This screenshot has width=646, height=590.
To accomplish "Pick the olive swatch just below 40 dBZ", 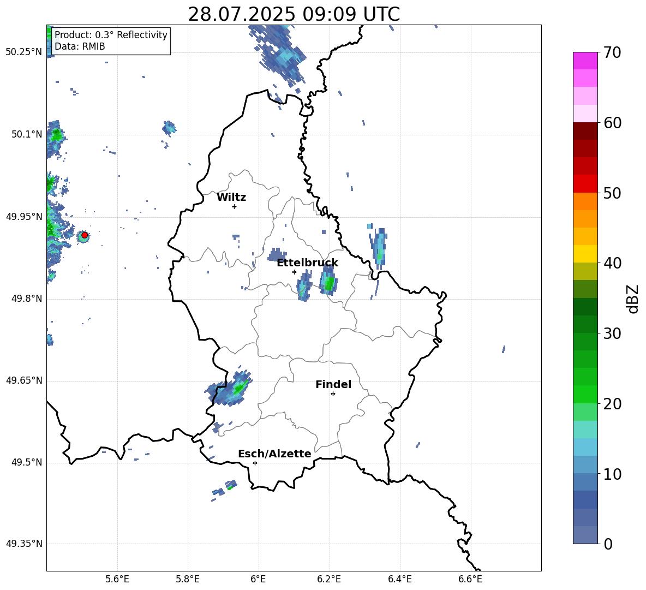I will coord(585,271).
